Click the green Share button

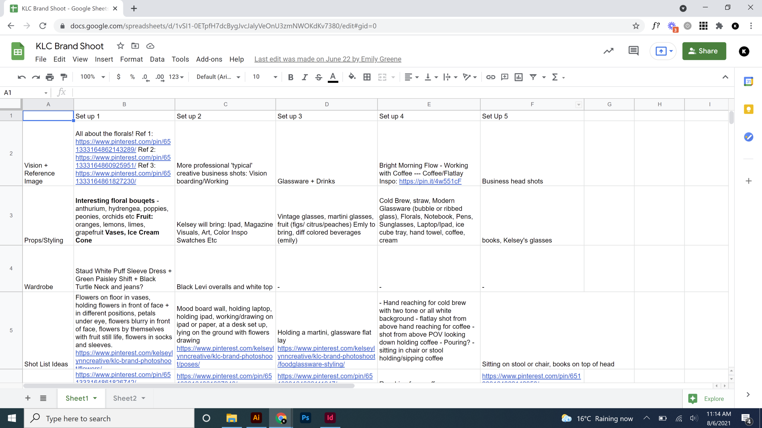pyautogui.click(x=704, y=51)
